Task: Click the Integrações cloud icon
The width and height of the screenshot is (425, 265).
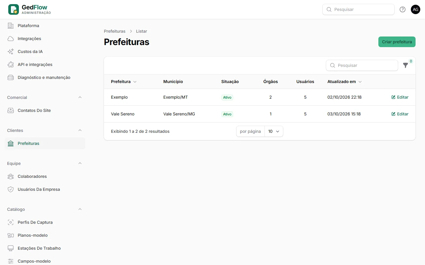Action: [x=11, y=39]
